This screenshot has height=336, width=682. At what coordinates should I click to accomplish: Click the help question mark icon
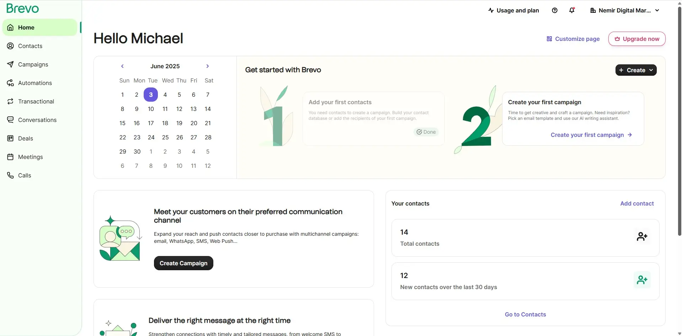(555, 10)
